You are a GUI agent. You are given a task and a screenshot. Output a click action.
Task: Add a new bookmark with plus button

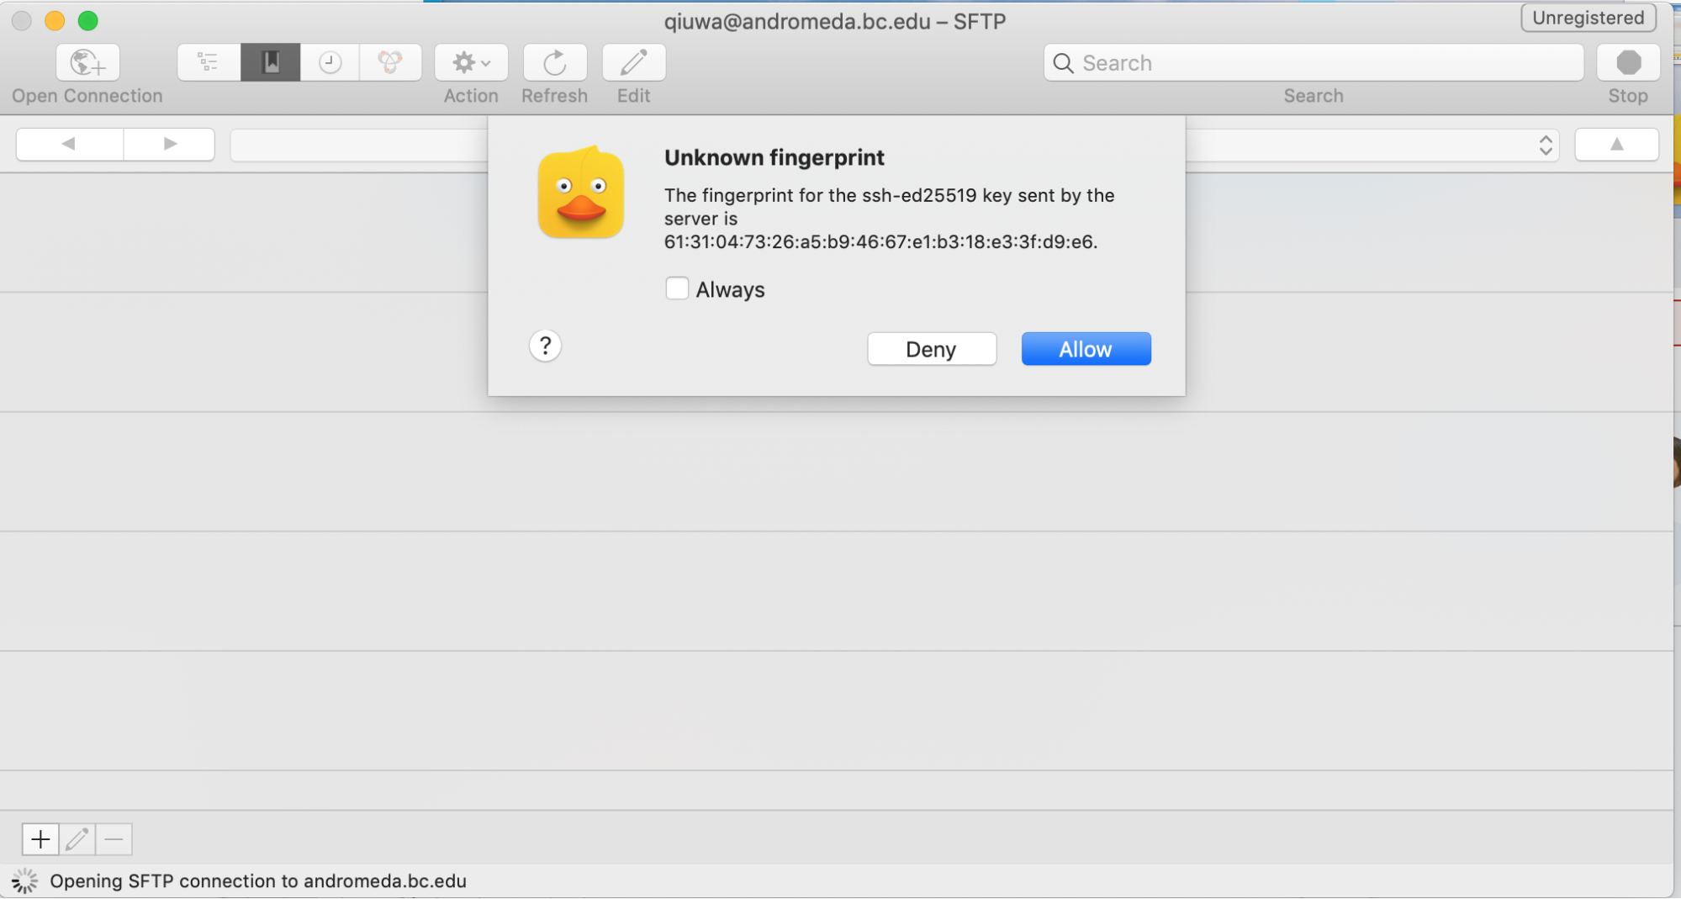(40, 838)
